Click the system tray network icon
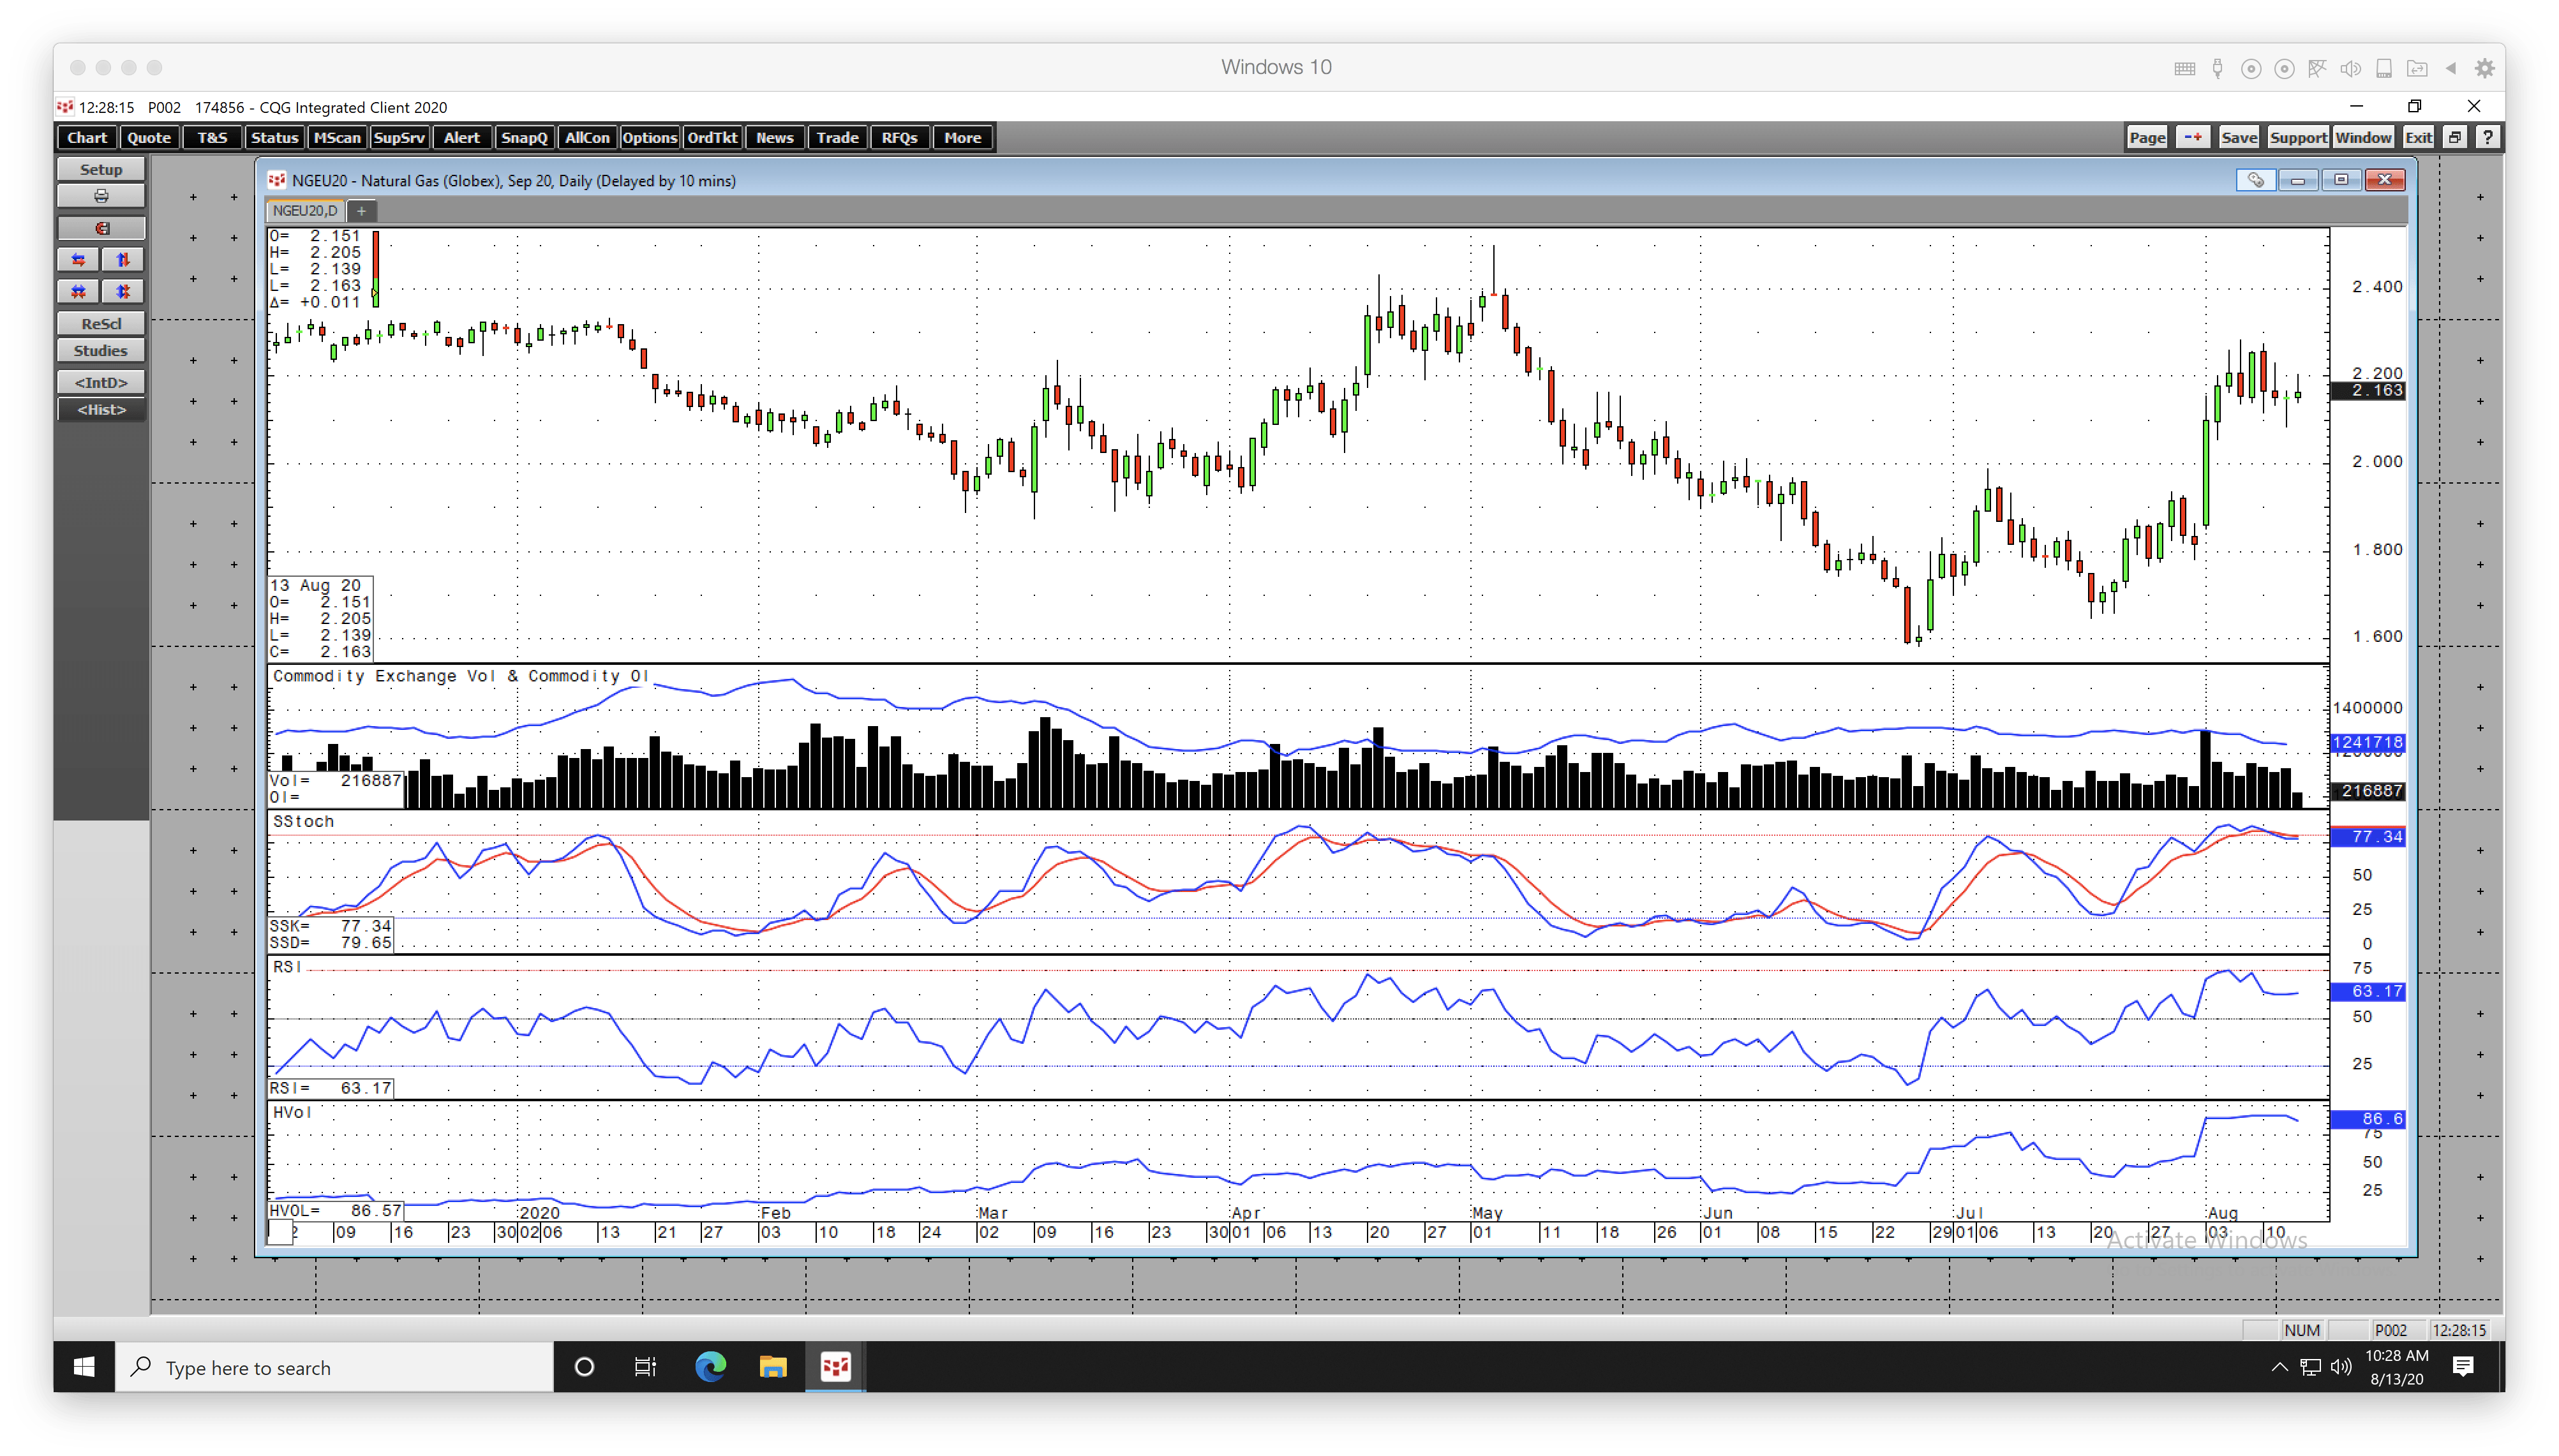Image resolution: width=2559 pixels, height=1456 pixels. tap(2310, 1366)
